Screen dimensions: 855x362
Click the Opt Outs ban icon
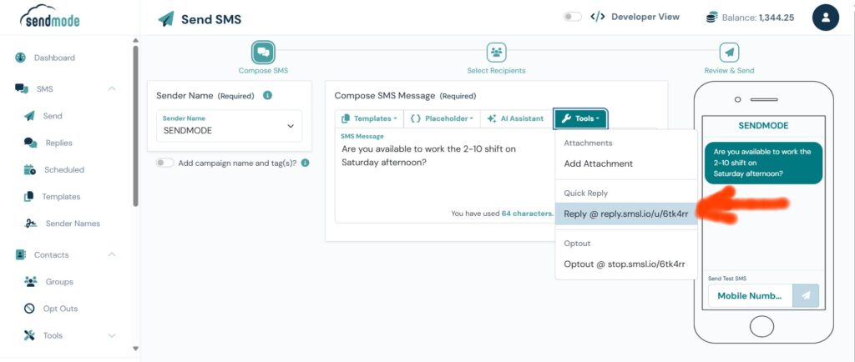click(x=29, y=309)
